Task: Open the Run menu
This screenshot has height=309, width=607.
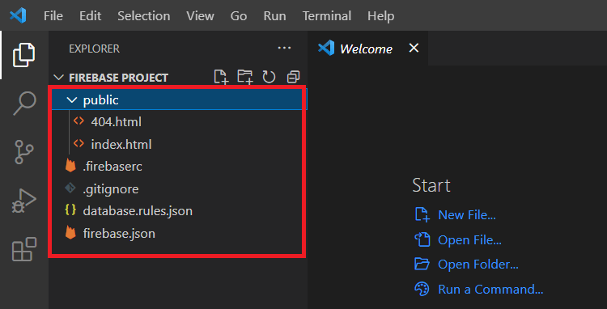Action: (x=274, y=16)
